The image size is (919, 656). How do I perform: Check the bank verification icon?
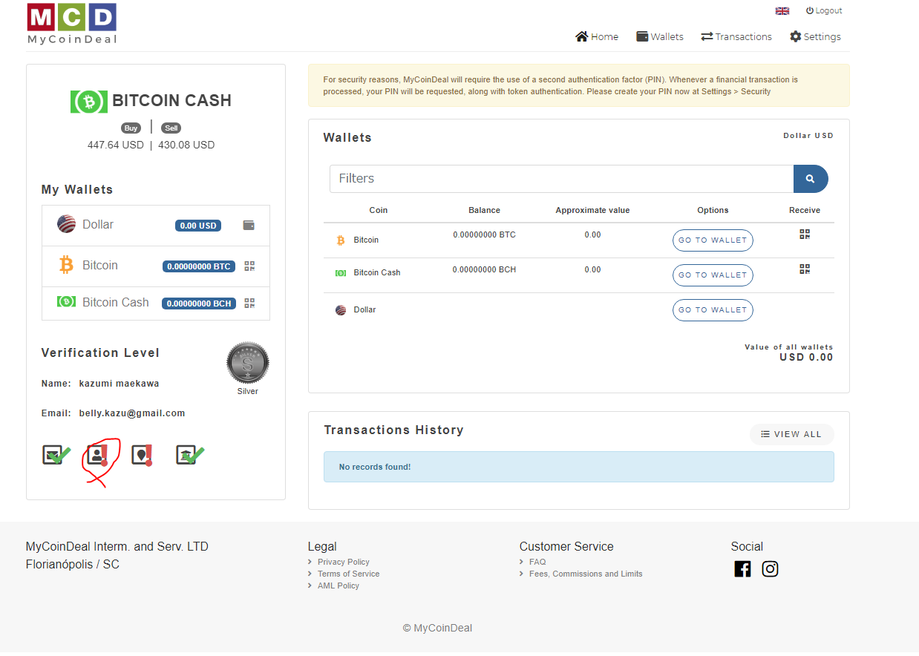tap(190, 455)
